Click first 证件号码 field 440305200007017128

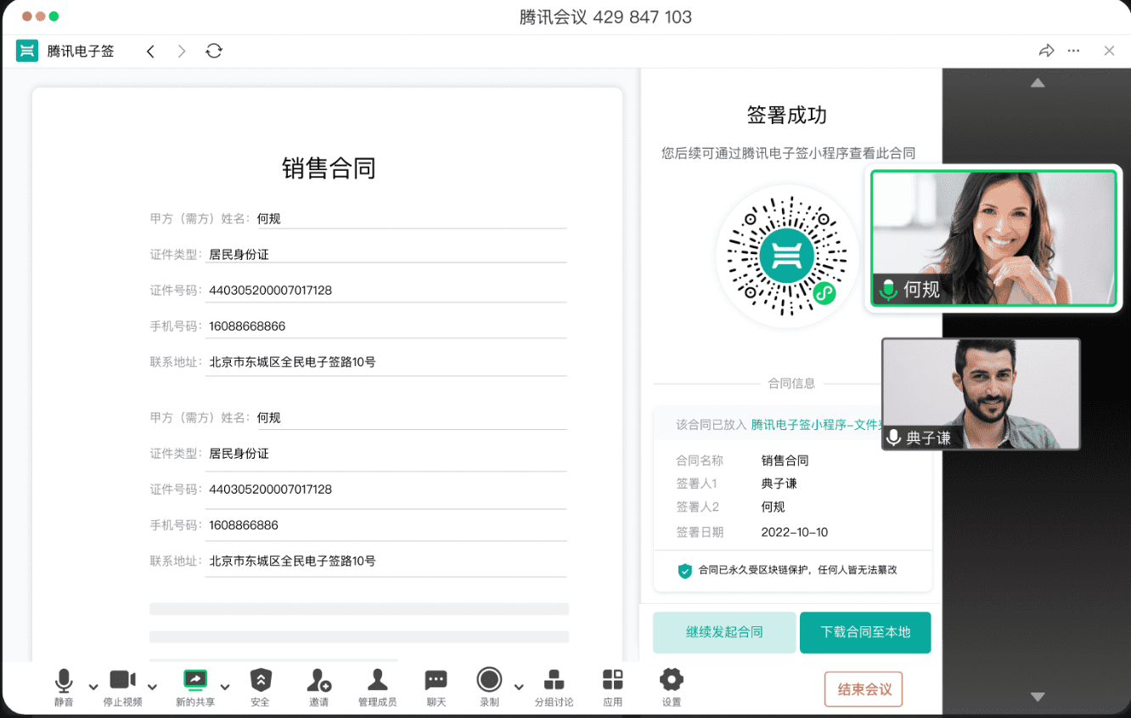pos(385,290)
